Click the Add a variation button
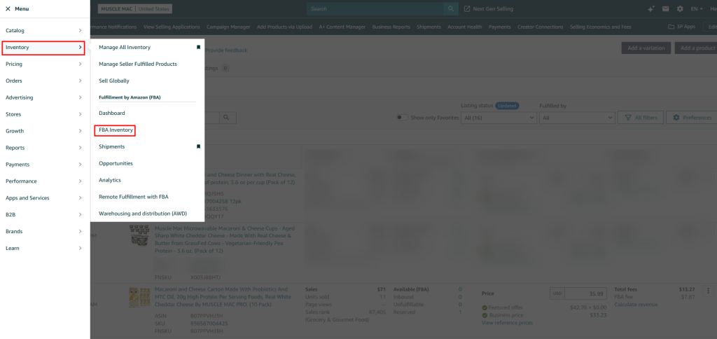 point(646,48)
